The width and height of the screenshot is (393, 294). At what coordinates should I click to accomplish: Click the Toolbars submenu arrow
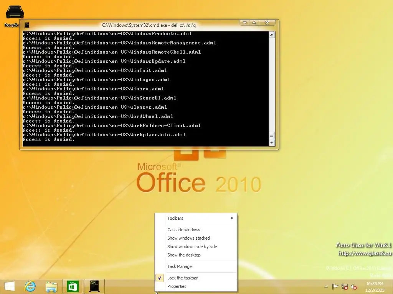tap(232, 218)
